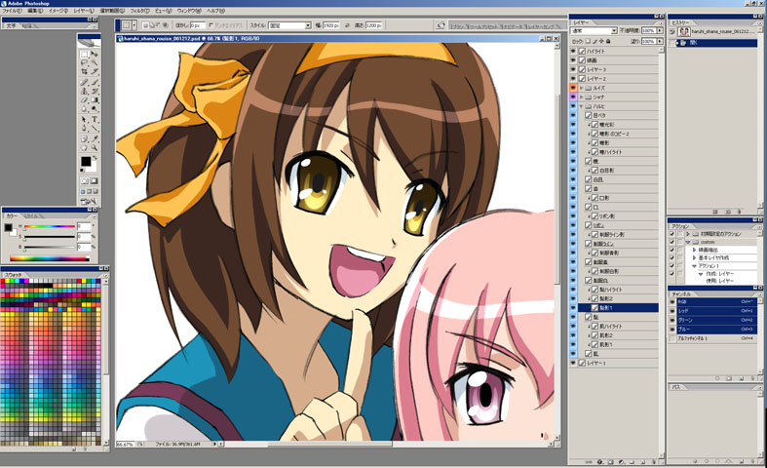
Task: Click the history snapshot thumbnail
Action: pos(684,31)
